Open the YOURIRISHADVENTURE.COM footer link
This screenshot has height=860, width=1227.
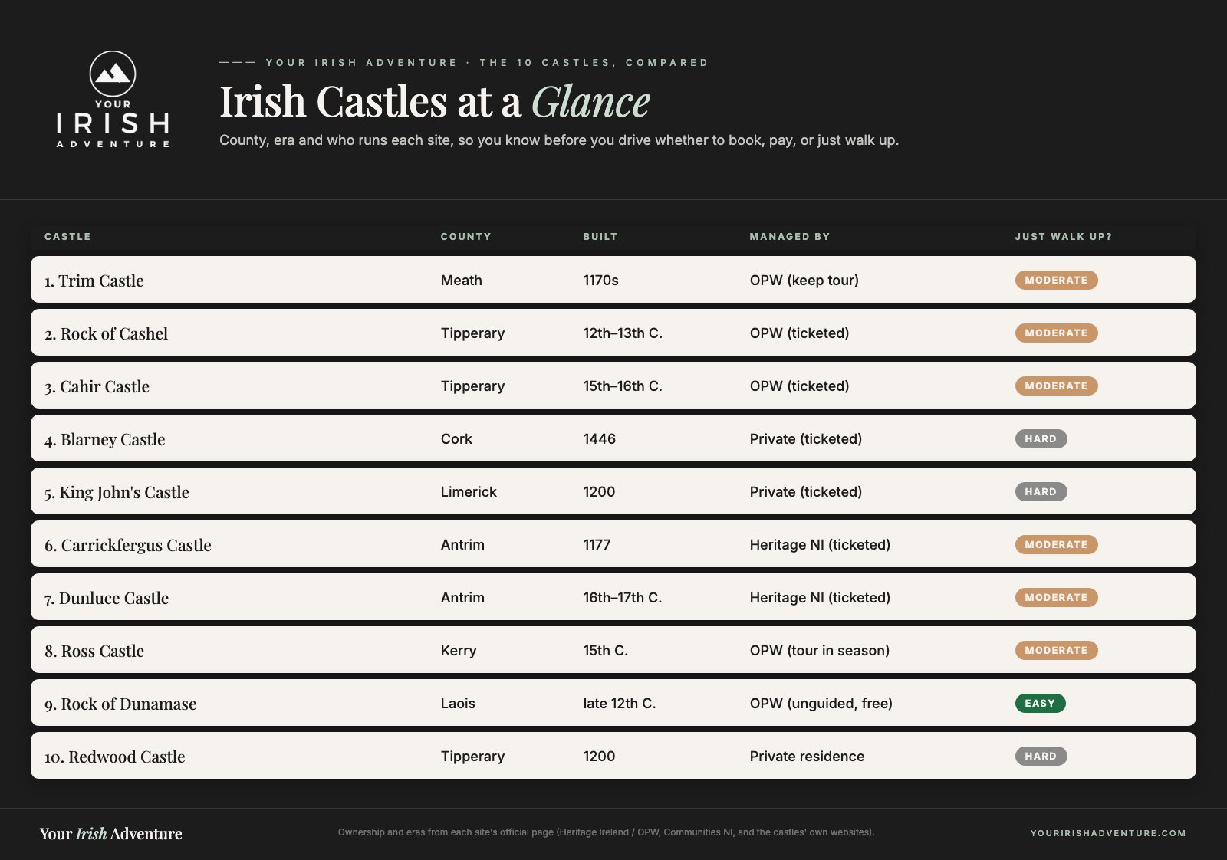[x=1108, y=833]
